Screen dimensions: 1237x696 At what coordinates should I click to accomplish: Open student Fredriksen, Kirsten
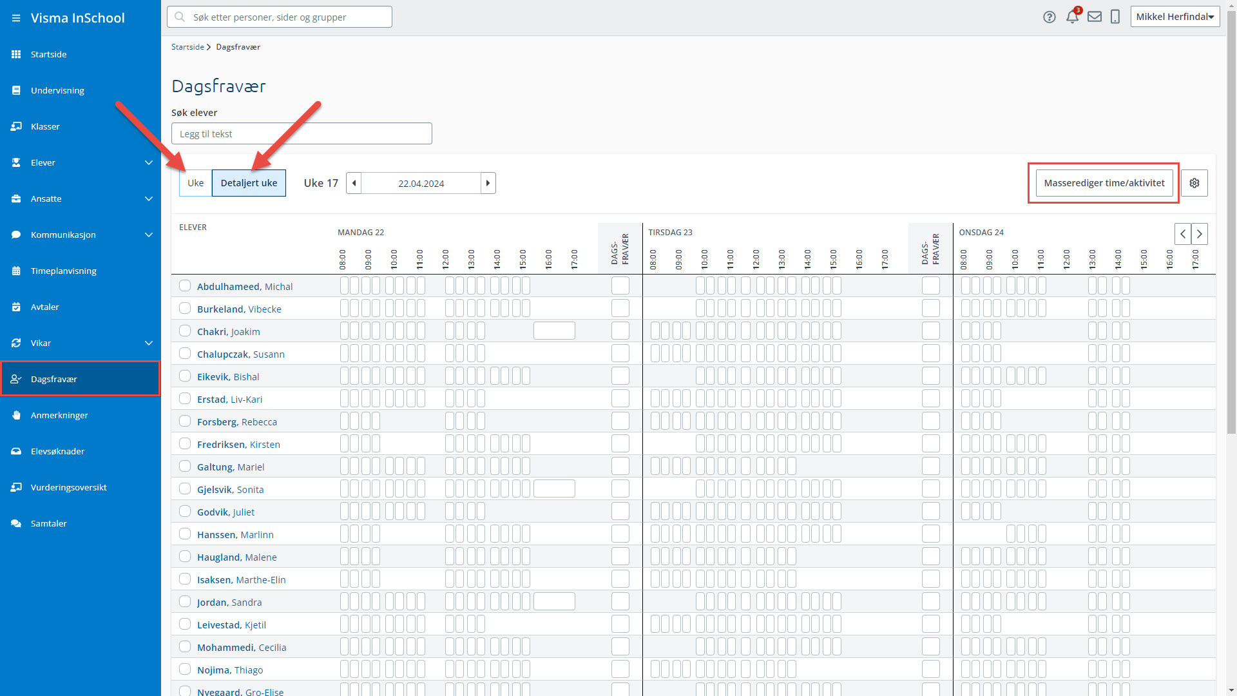click(x=238, y=445)
